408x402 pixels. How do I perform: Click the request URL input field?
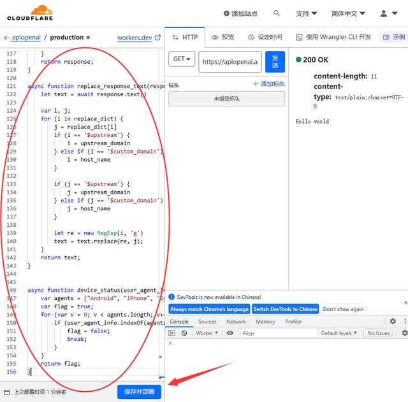[x=230, y=62]
